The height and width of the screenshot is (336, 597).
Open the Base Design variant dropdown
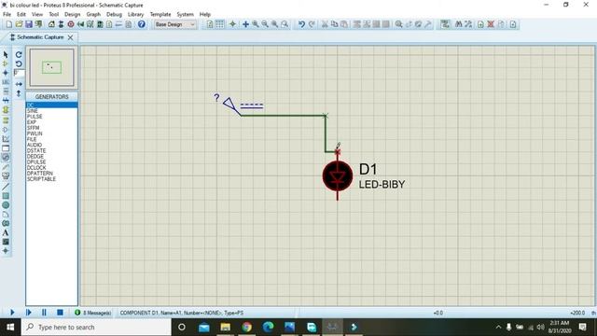pyautogui.click(x=174, y=24)
